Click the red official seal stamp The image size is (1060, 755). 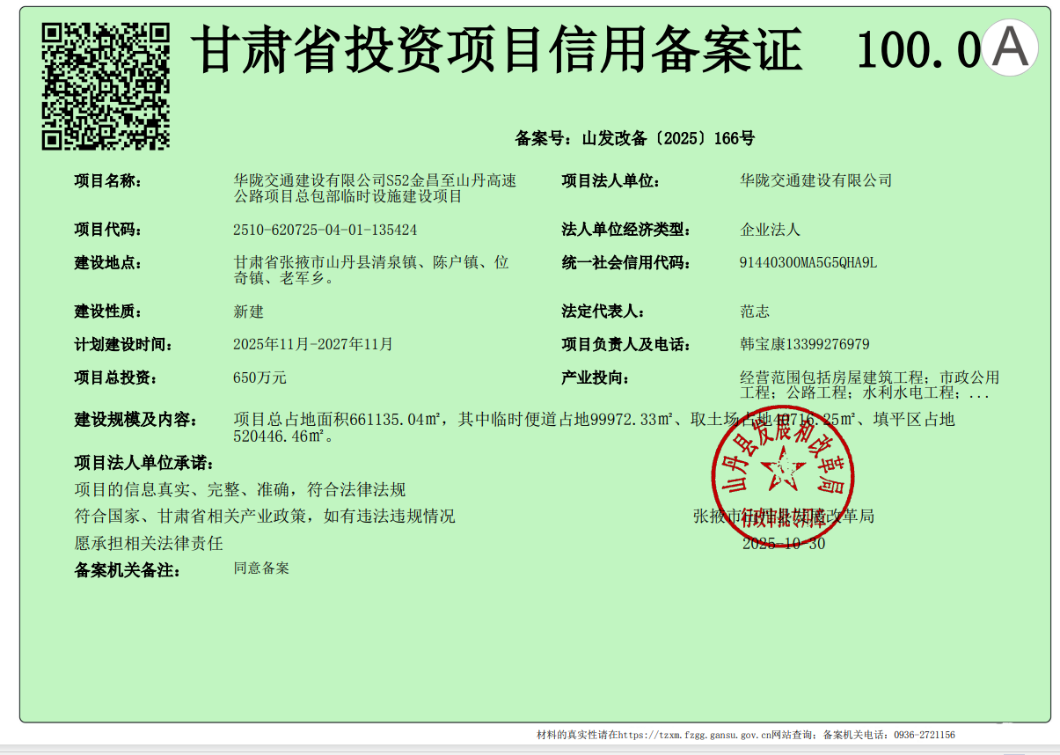(783, 475)
